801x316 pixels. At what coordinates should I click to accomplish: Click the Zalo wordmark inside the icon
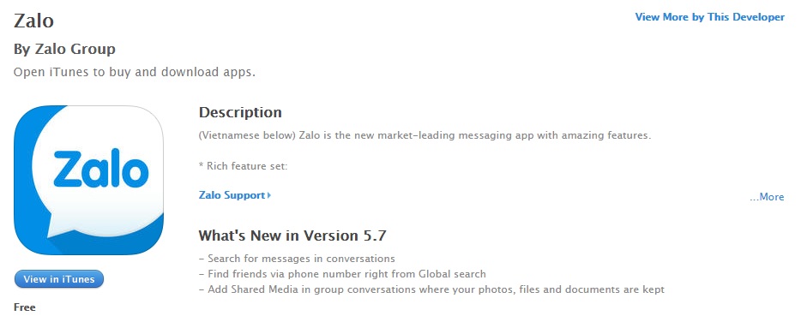(100, 168)
